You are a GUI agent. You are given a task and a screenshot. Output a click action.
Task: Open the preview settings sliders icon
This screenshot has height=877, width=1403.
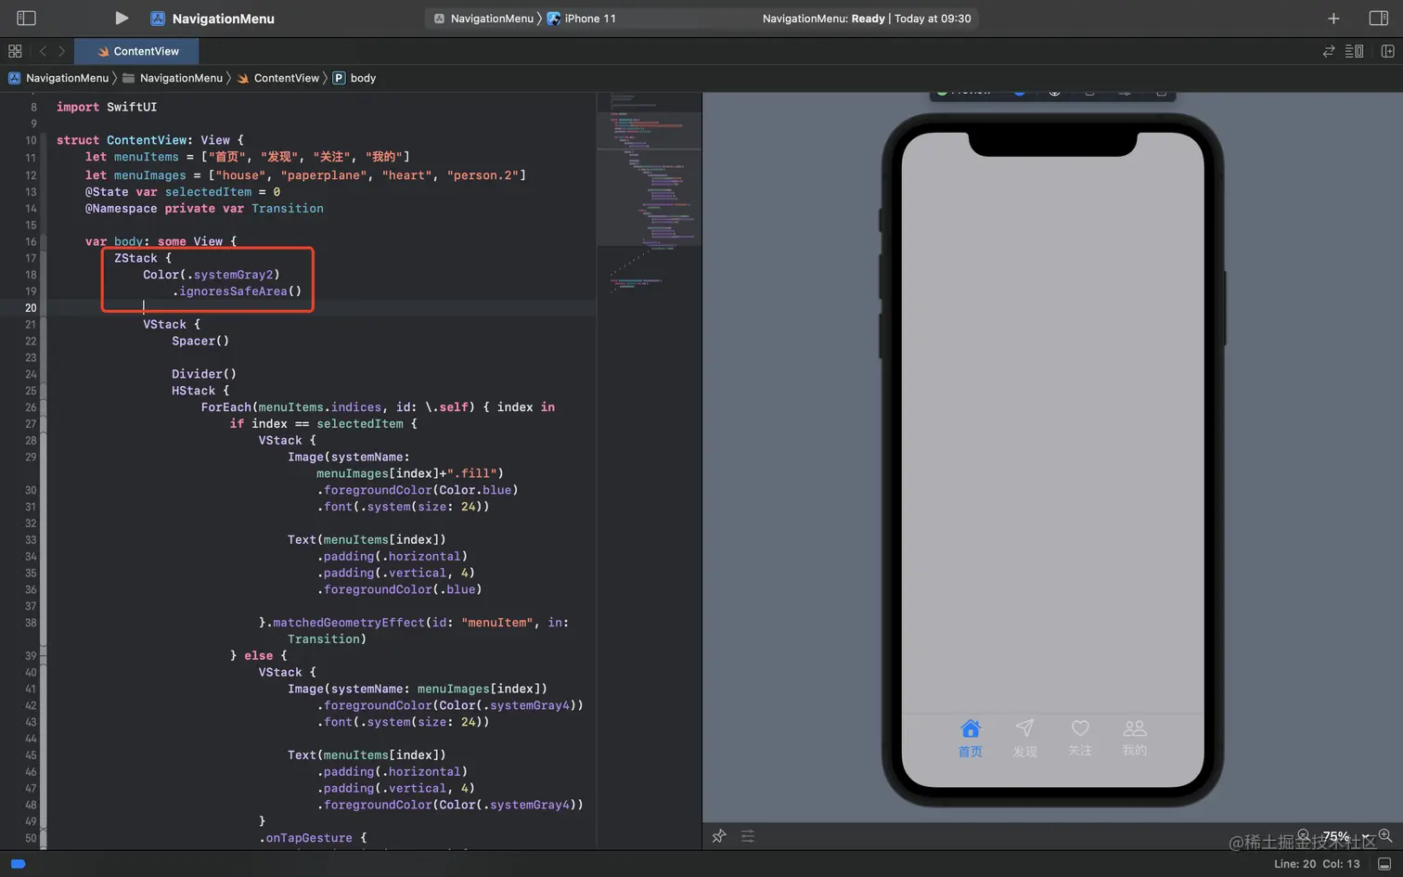[x=748, y=836]
